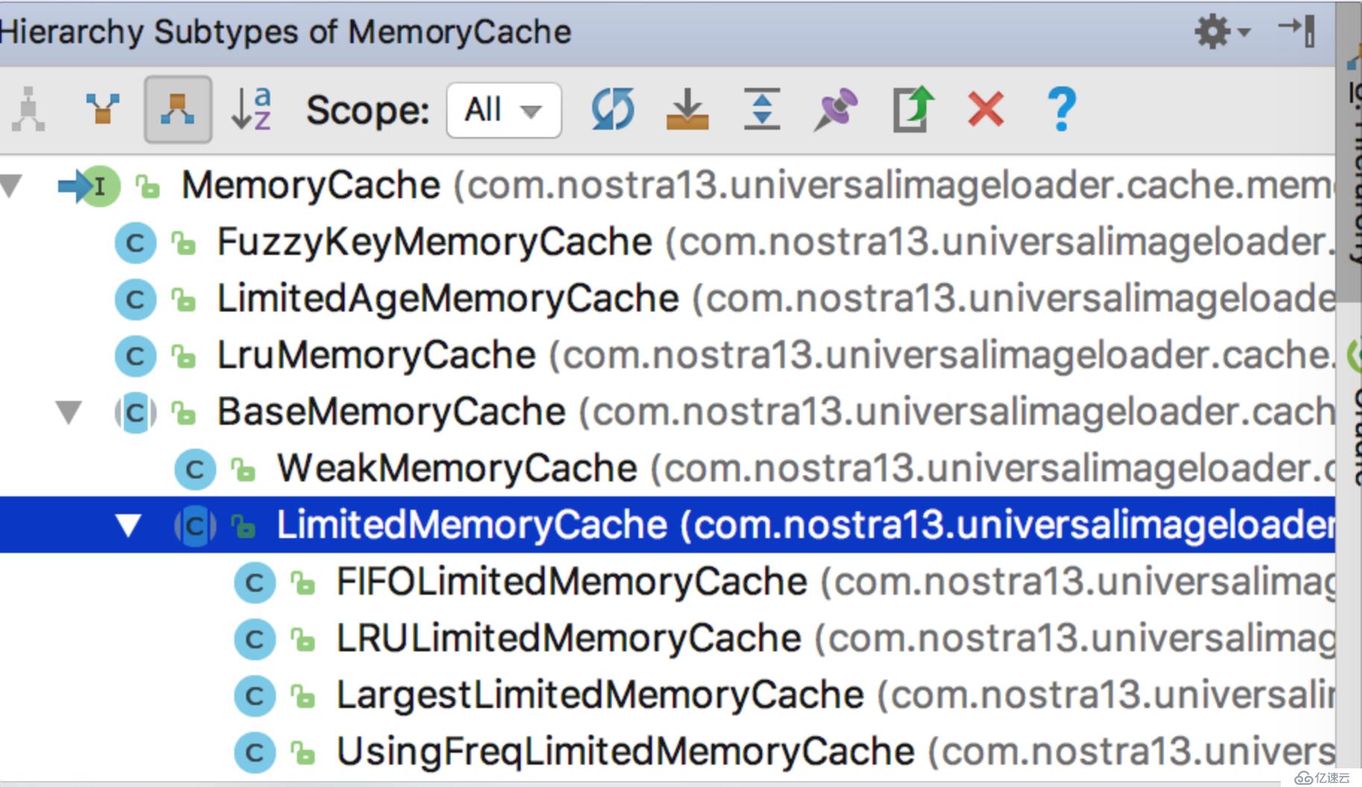This screenshot has width=1362, height=787.
Task: Toggle subtypes hierarchy view
Action: point(178,110)
